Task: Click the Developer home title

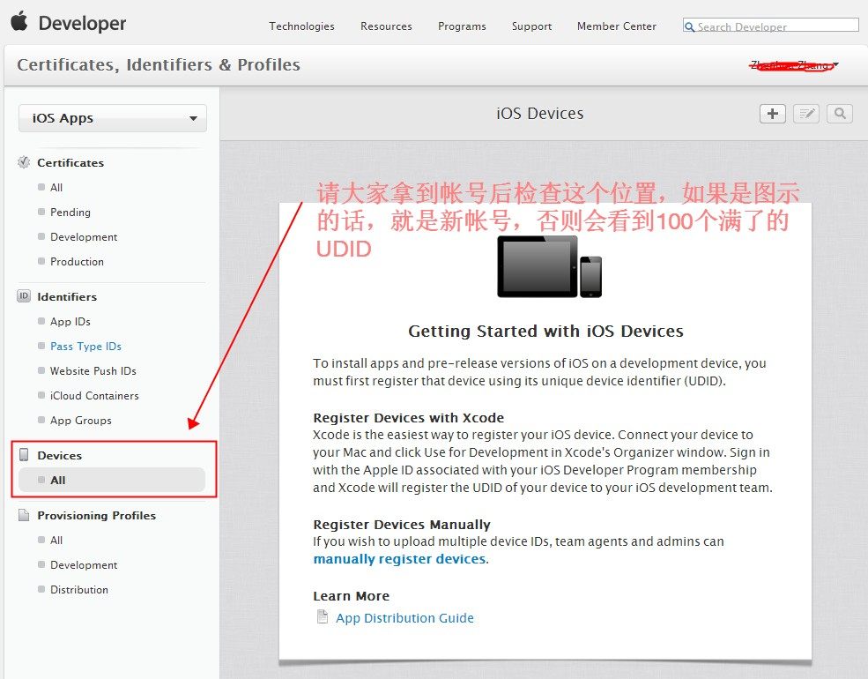Action: point(82,23)
